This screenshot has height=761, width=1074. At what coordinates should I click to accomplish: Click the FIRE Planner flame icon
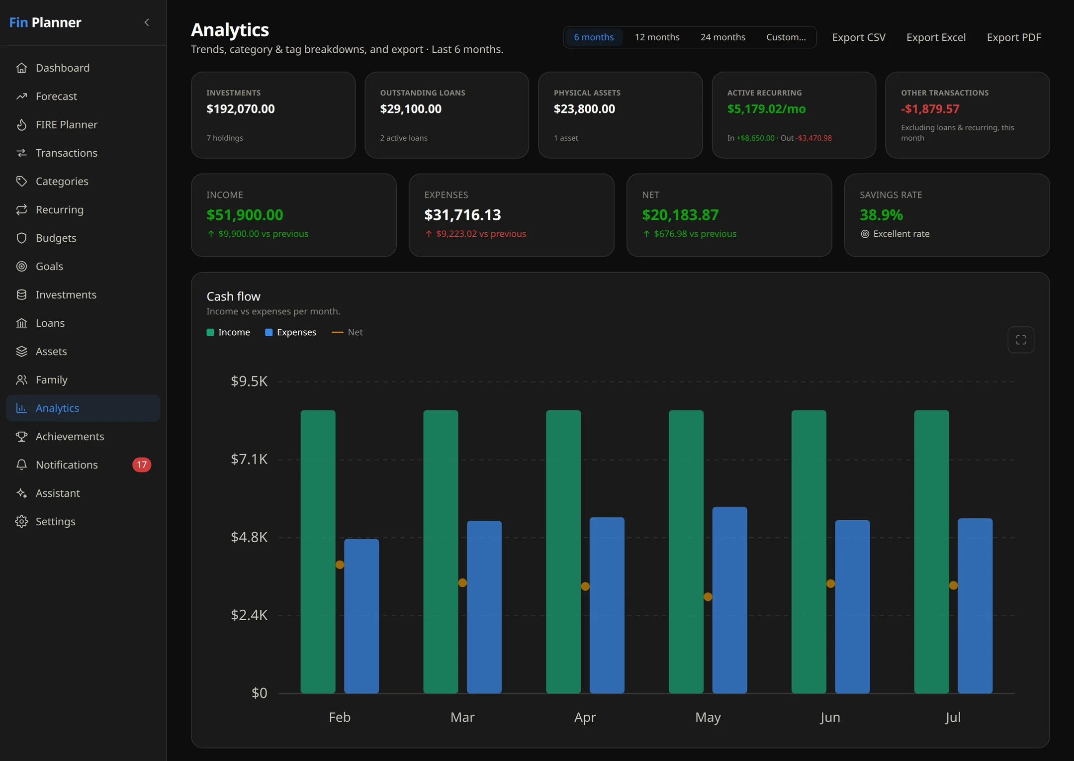click(x=21, y=124)
